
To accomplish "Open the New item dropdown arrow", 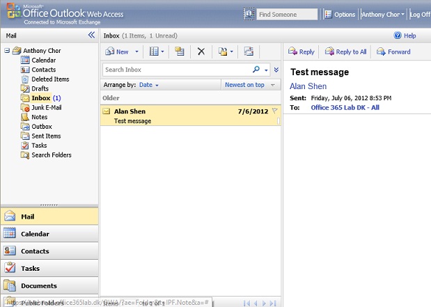I will pyautogui.click(x=136, y=52).
